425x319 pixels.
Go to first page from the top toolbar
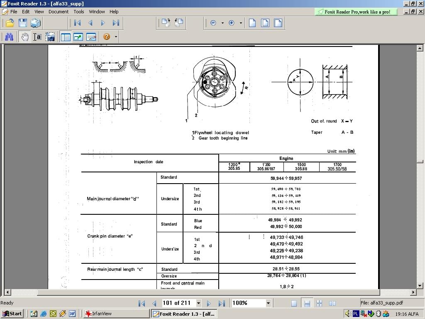tap(78, 23)
